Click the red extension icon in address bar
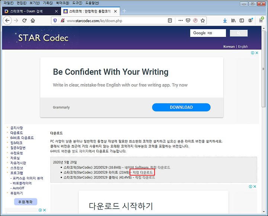The height and width of the screenshot is (216, 268). coord(195,21)
